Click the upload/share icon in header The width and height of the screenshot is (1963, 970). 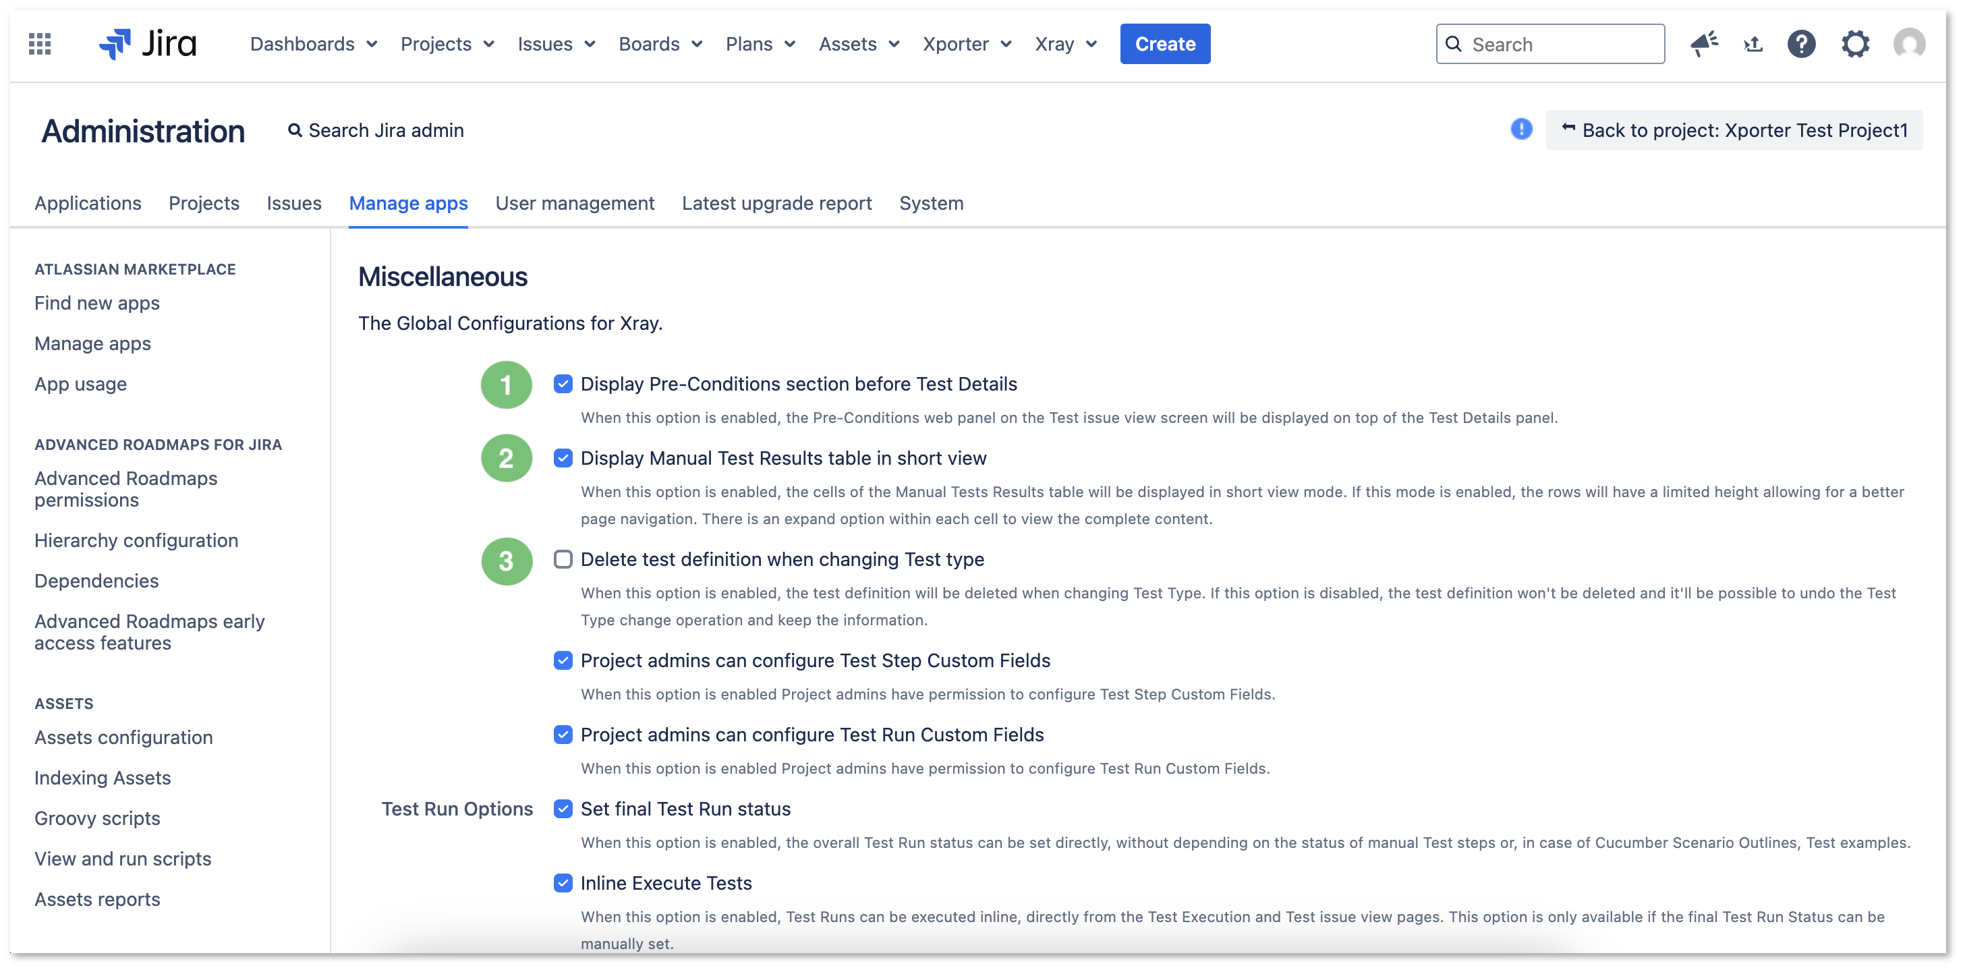pos(1753,43)
